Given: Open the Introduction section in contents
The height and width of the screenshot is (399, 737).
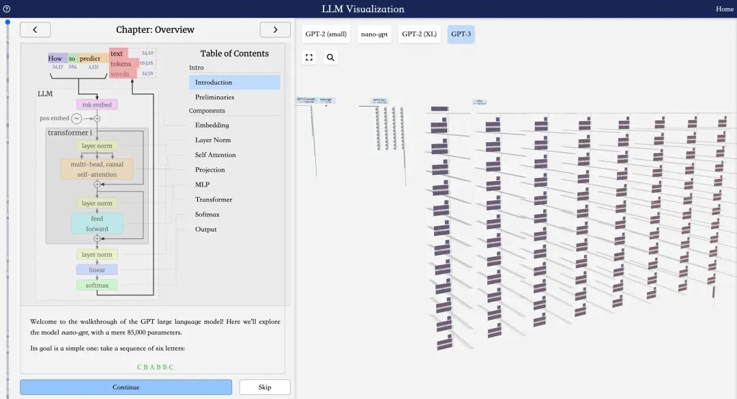Looking at the screenshot, I should (x=235, y=82).
